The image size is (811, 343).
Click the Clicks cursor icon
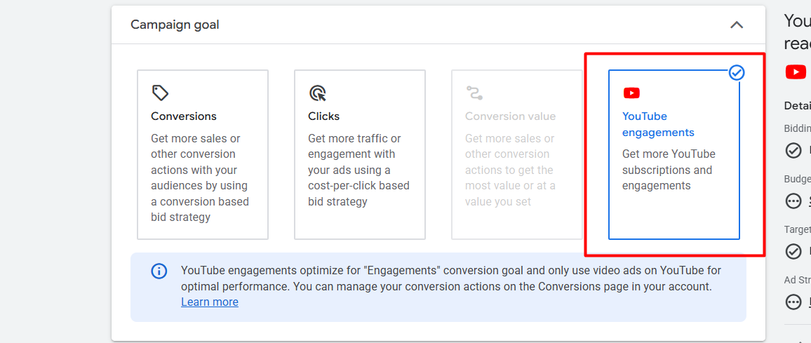pyautogui.click(x=317, y=93)
